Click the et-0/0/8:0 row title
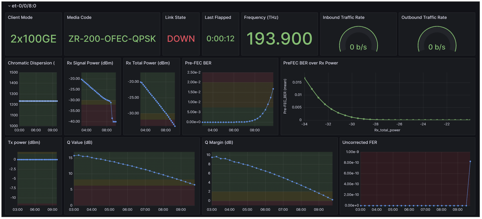Image resolution: width=482 pixels, height=219 pixels. pyautogui.click(x=24, y=6)
